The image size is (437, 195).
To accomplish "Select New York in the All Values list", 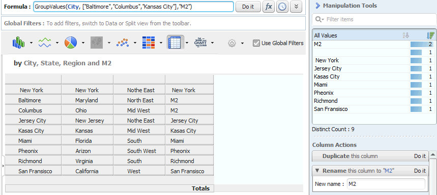I will (x=374, y=60).
